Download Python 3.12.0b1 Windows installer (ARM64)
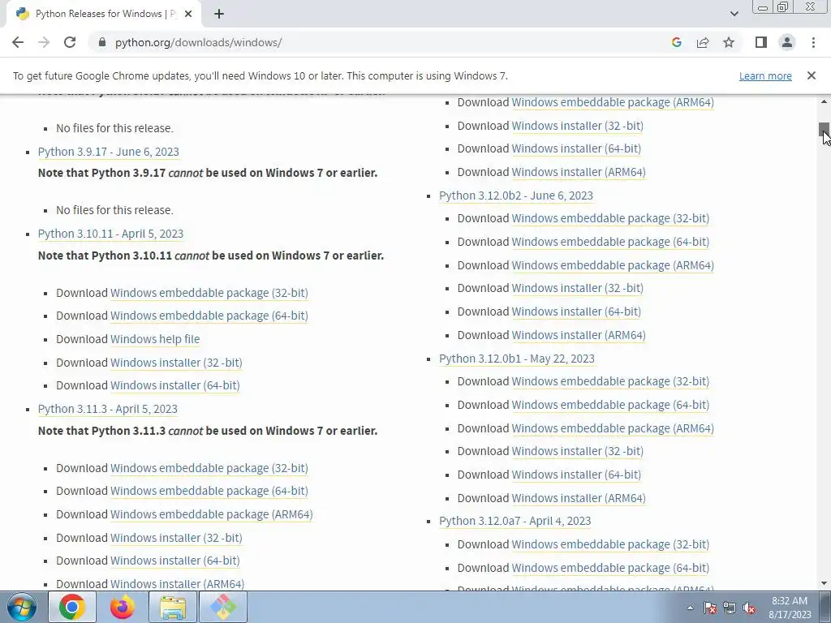Viewport: 831px width, 623px height. 578,498
